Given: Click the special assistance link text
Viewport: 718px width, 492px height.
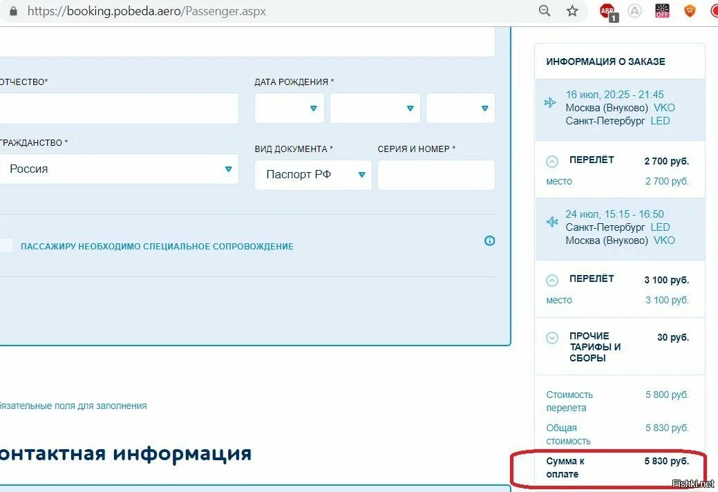Looking at the screenshot, I should (157, 246).
